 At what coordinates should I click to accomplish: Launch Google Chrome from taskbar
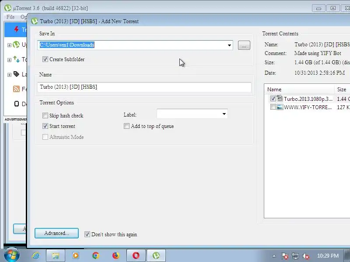click(96, 255)
